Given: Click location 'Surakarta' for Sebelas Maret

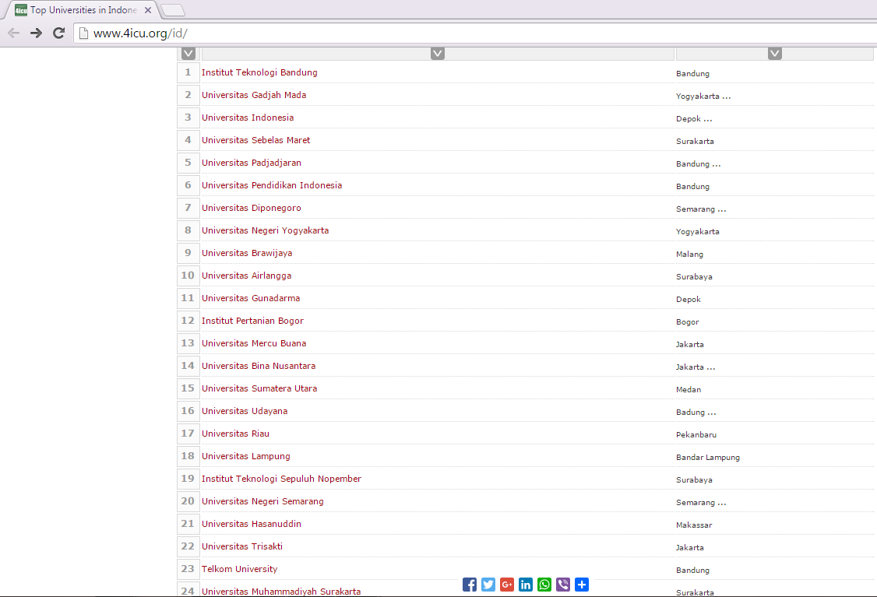Looking at the screenshot, I should tap(696, 142).
